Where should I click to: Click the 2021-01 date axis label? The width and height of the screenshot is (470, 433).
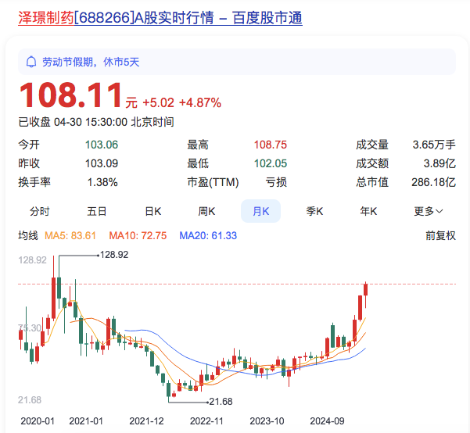pos(86,421)
